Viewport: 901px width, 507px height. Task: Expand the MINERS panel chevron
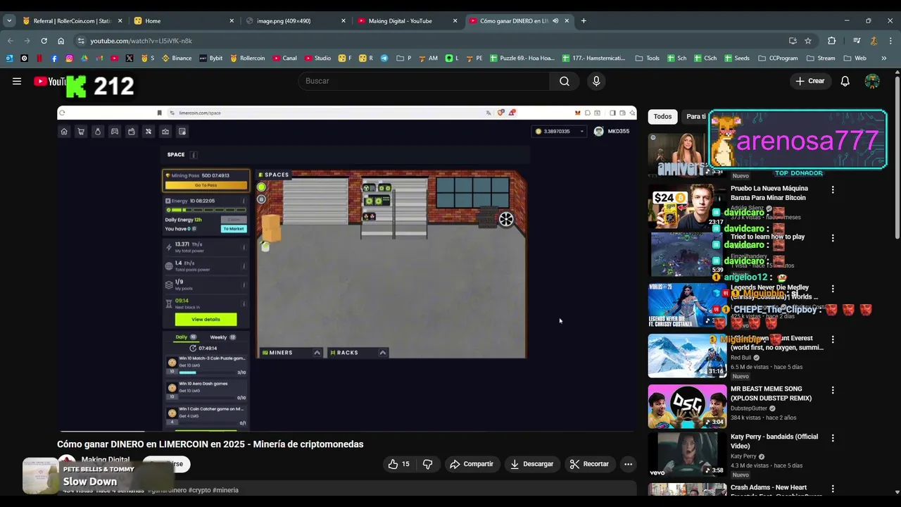pos(317,353)
